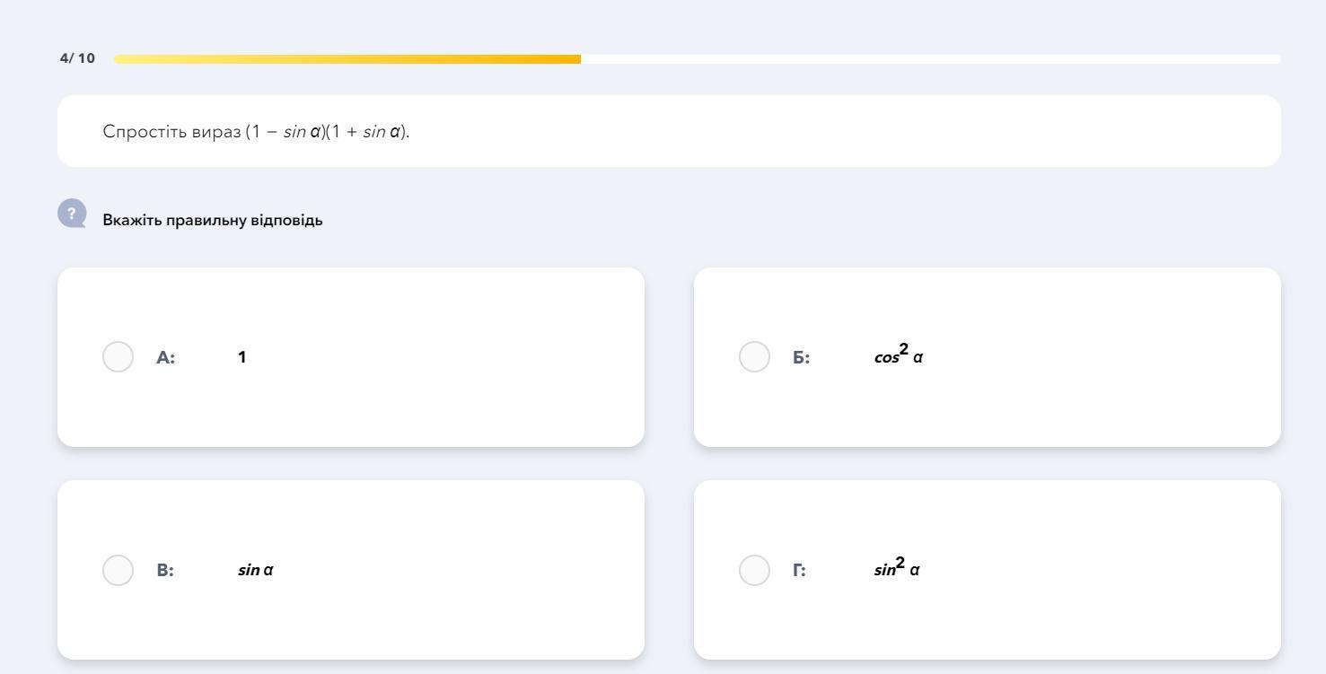Choose the answer 'sin α'

tap(255, 570)
